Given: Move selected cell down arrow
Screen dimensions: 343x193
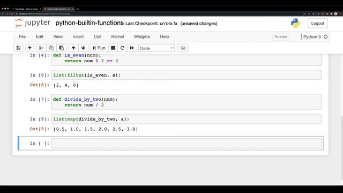Looking at the screenshot, I should pyautogui.click(x=84, y=48).
